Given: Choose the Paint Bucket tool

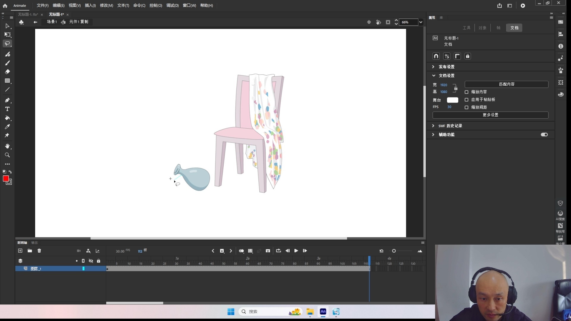Looking at the screenshot, I should click(7, 118).
